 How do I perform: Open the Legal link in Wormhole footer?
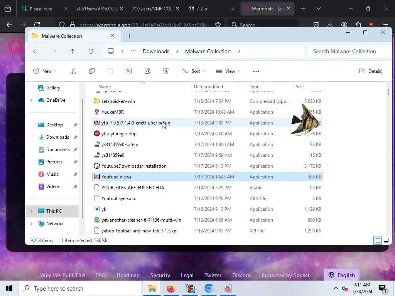tap(187, 275)
